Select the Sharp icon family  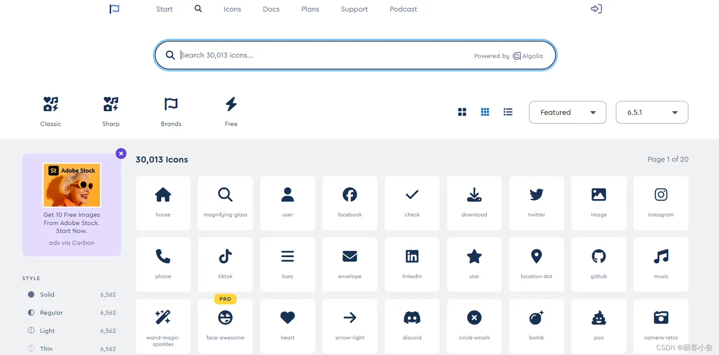[111, 111]
